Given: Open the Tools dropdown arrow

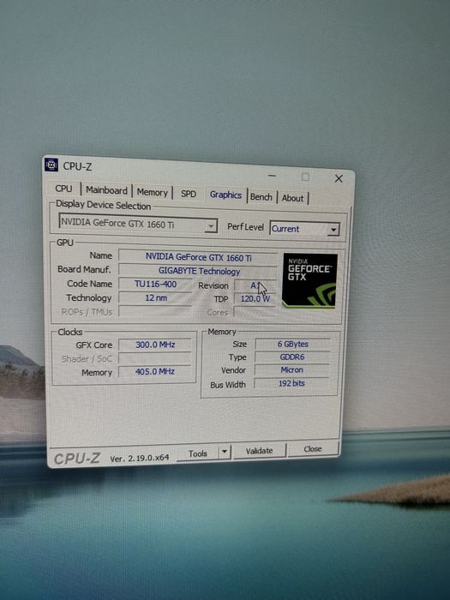Looking at the screenshot, I should point(225,453).
